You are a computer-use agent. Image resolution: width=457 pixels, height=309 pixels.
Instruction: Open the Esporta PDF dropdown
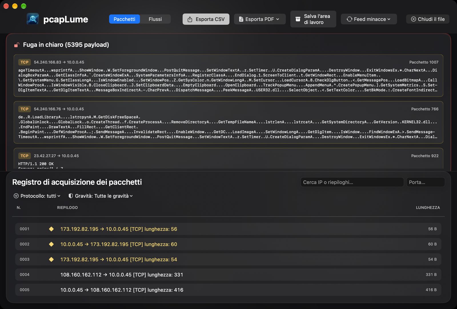click(260, 19)
